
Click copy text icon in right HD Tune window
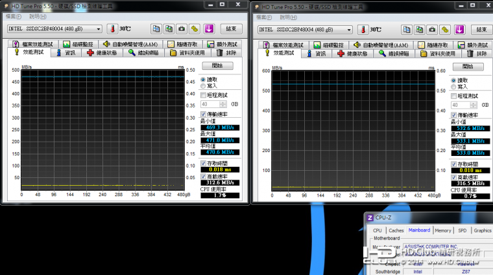click(x=407, y=30)
